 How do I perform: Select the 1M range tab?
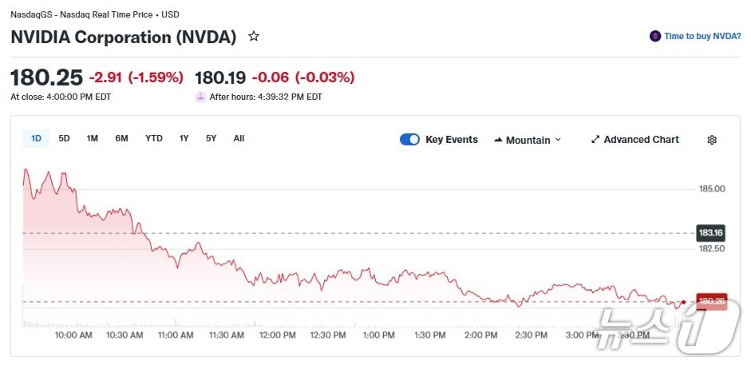pyautogui.click(x=93, y=138)
